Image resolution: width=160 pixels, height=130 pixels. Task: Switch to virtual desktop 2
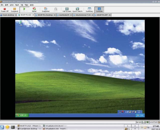point(135,126)
